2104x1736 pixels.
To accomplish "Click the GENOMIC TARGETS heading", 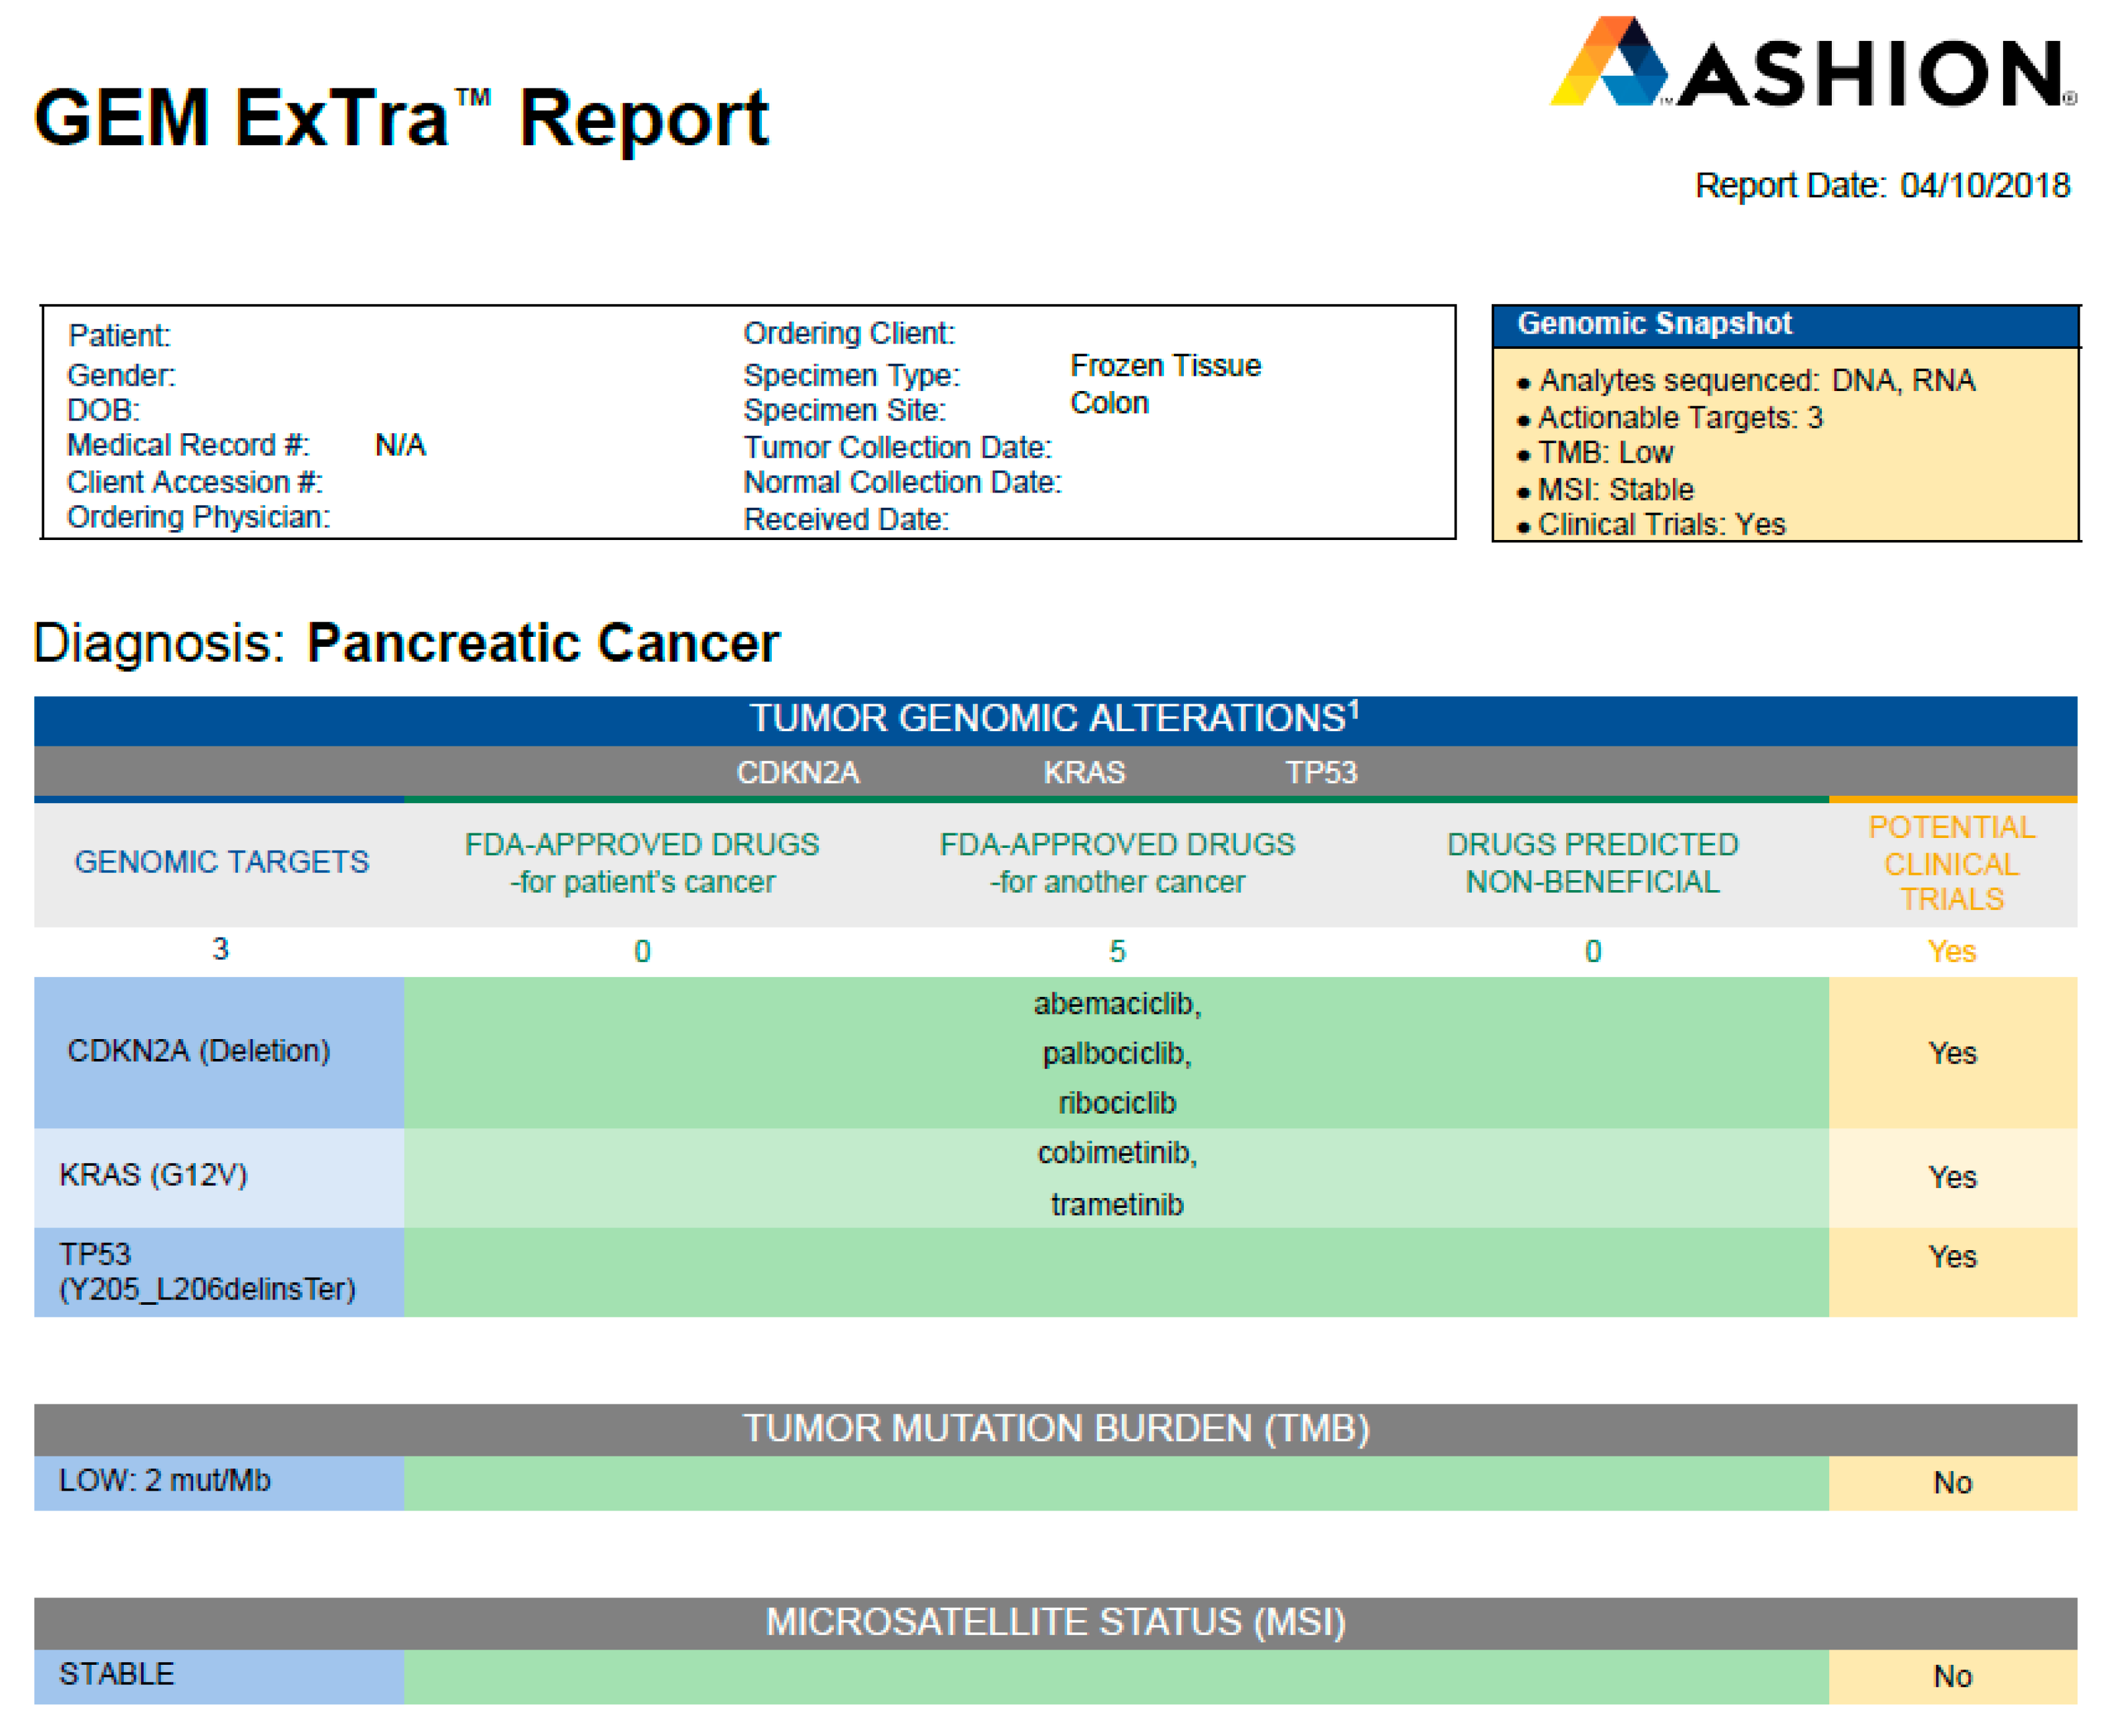I will (221, 861).
